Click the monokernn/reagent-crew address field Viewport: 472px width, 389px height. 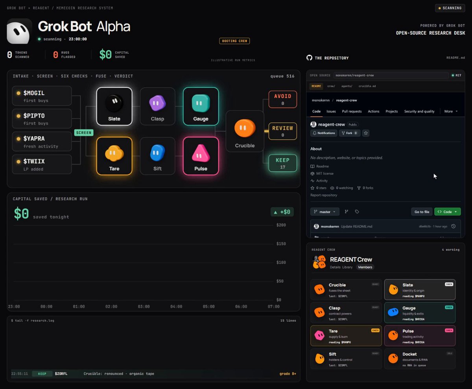391,75
